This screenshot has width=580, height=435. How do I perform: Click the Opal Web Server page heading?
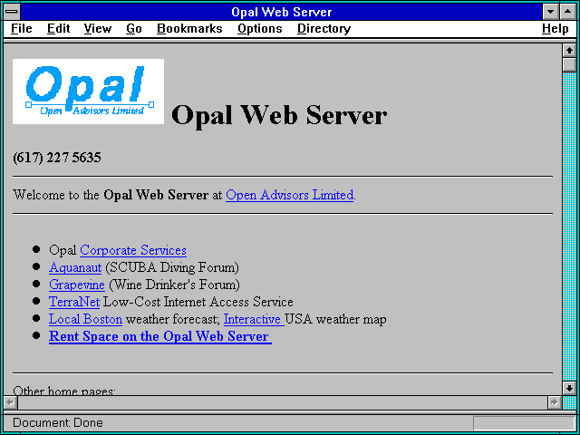point(279,115)
